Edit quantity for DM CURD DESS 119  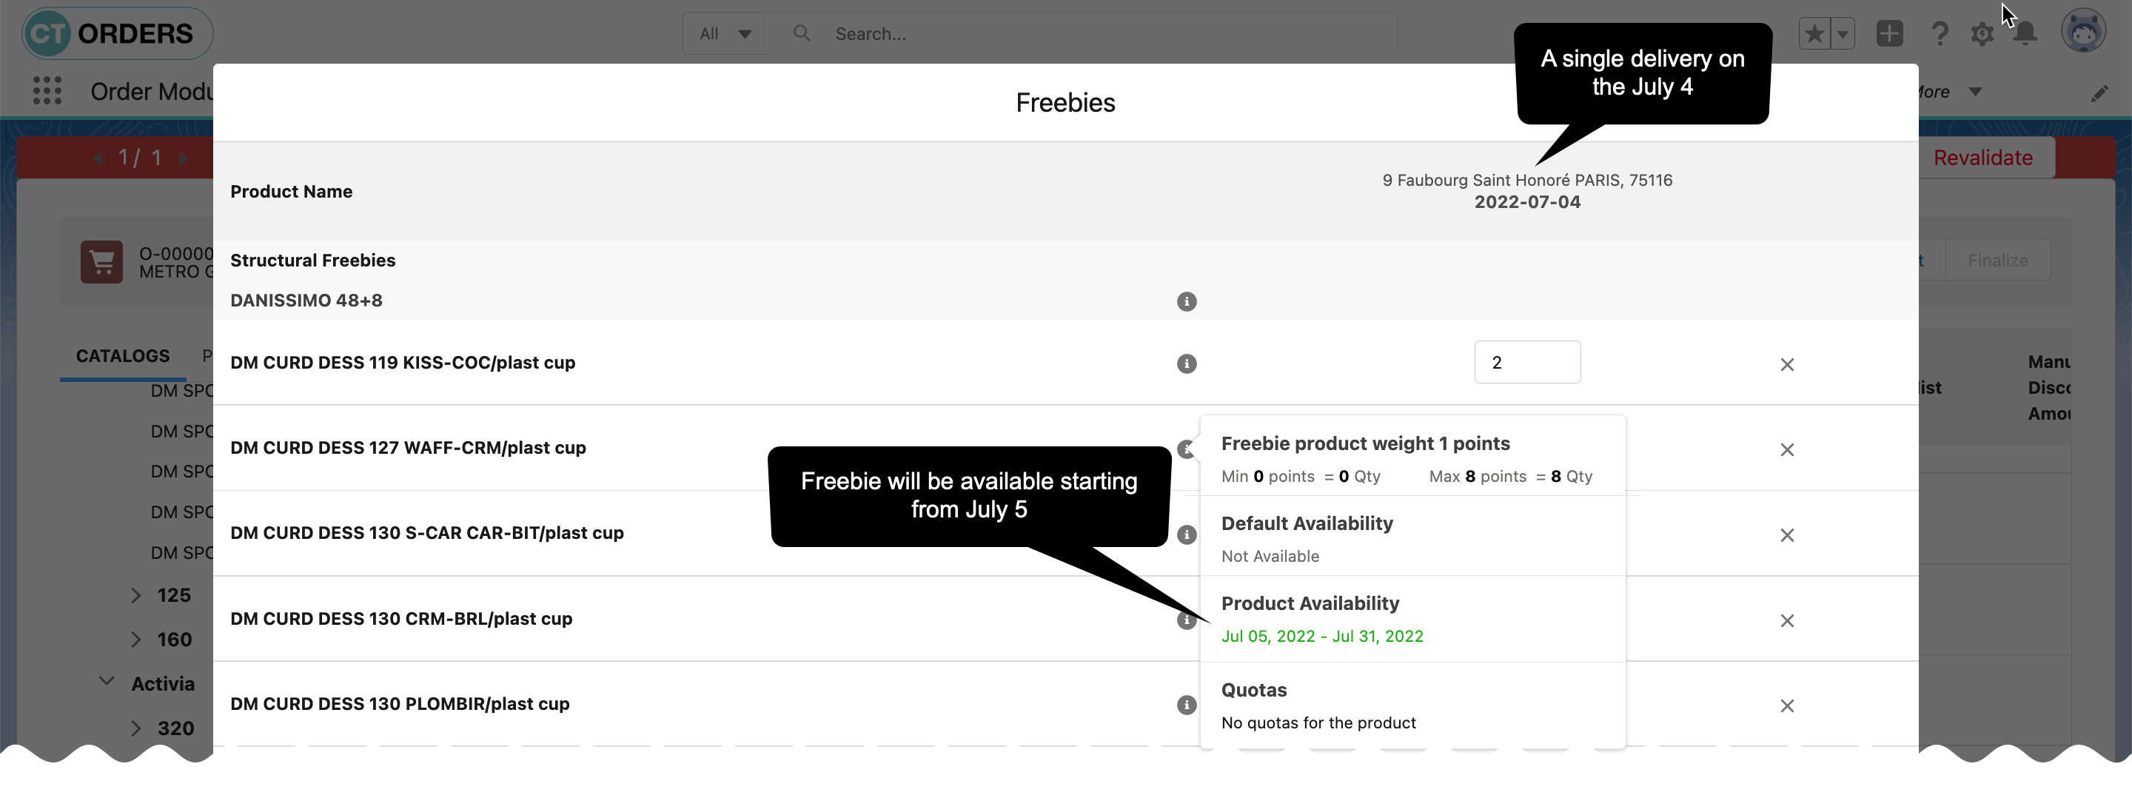coord(1528,362)
